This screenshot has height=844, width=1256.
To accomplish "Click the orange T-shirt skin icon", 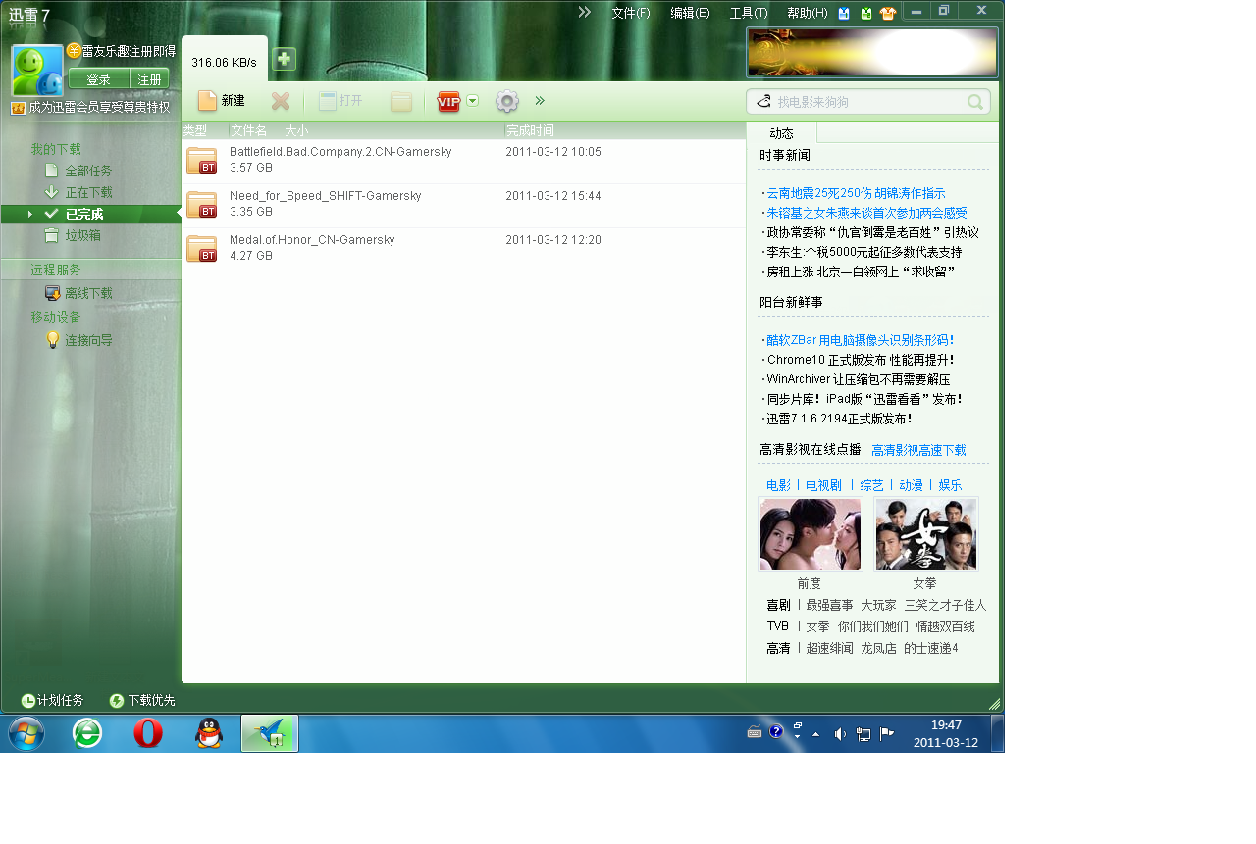I will coord(888,13).
